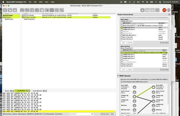
Task: Switch to the Errors tab
Action: 7,91
